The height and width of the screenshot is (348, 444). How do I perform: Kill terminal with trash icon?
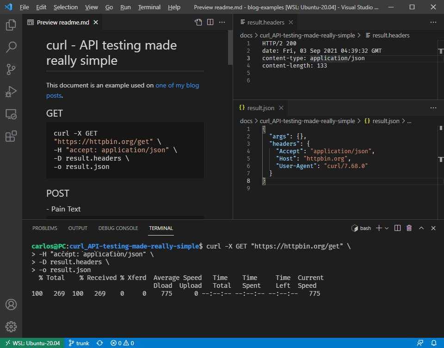409,228
